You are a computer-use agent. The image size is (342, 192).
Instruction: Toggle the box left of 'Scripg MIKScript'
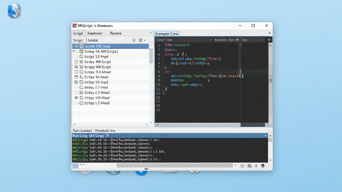(76, 67)
